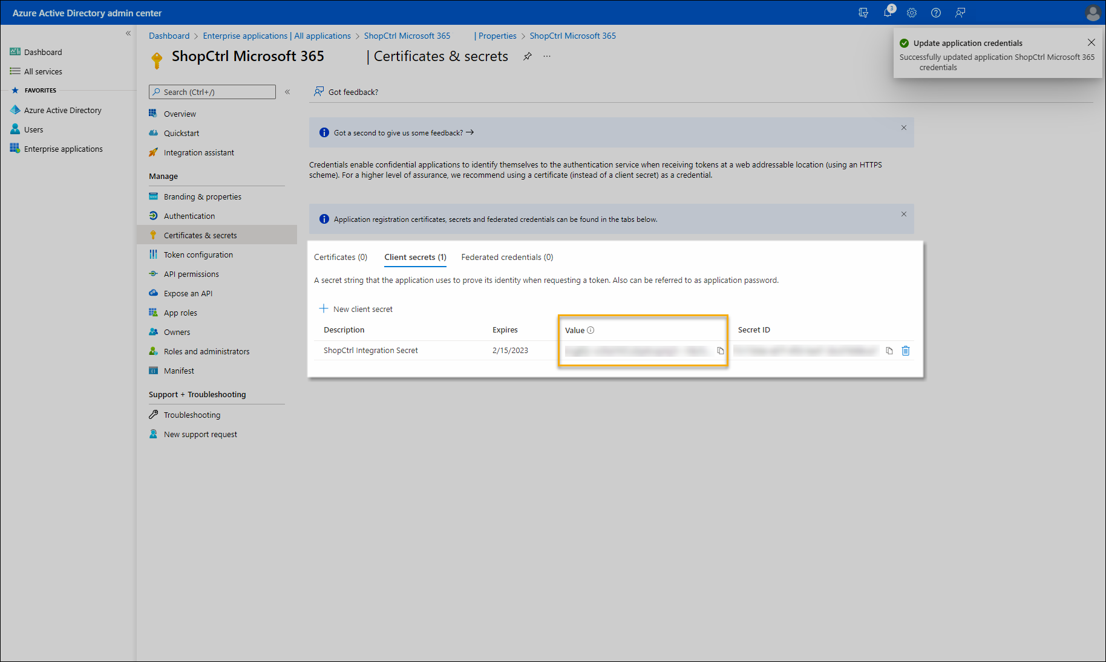Open the Manifest menu item

pyautogui.click(x=178, y=371)
